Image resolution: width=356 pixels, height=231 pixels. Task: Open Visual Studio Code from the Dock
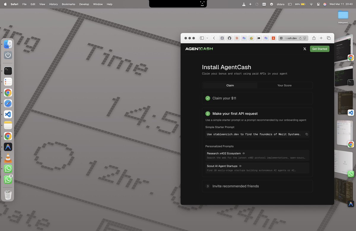(8, 114)
